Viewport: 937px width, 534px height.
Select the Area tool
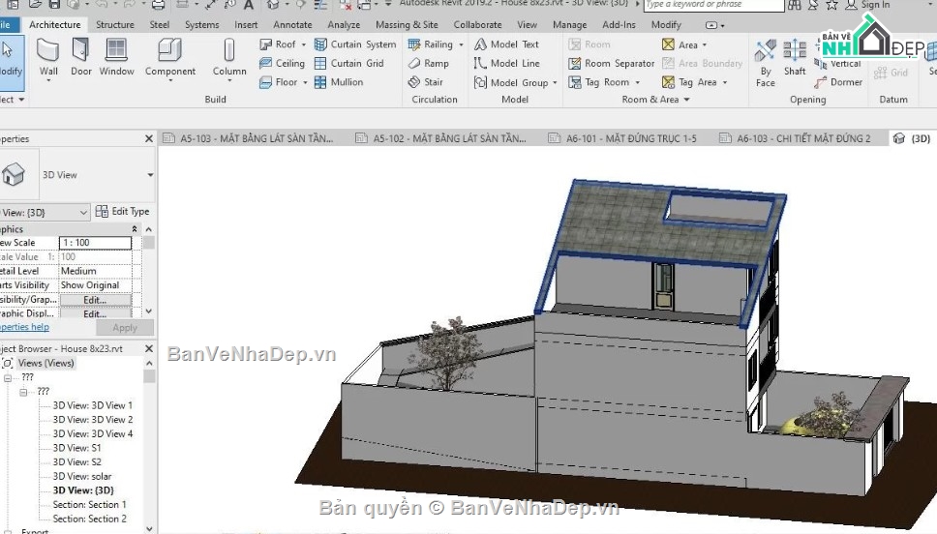point(680,44)
